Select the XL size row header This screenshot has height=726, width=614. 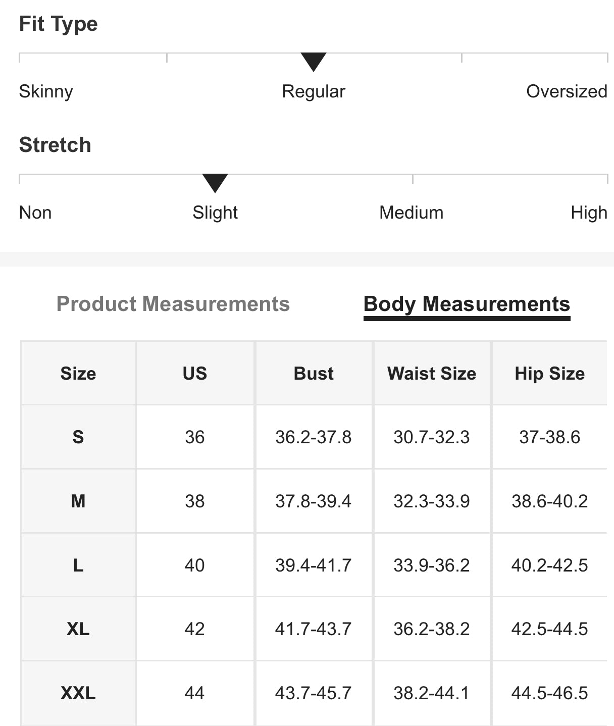pyautogui.click(x=78, y=629)
